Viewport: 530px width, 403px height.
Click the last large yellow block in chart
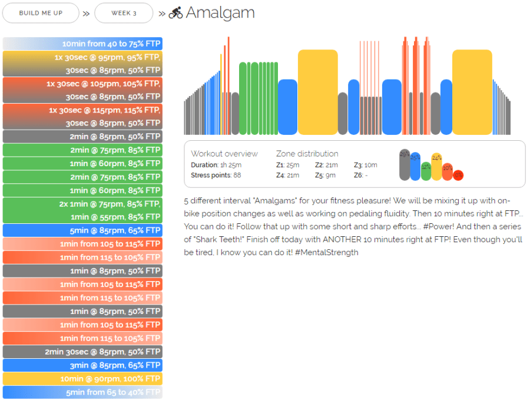[x=472, y=93]
